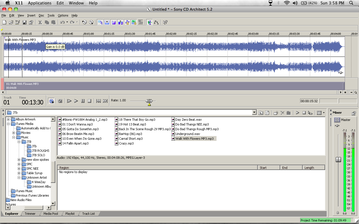This screenshot has width=359, height=224.
Task: Toggle Automatic Crossfades button
Action: (x=114, y=22)
